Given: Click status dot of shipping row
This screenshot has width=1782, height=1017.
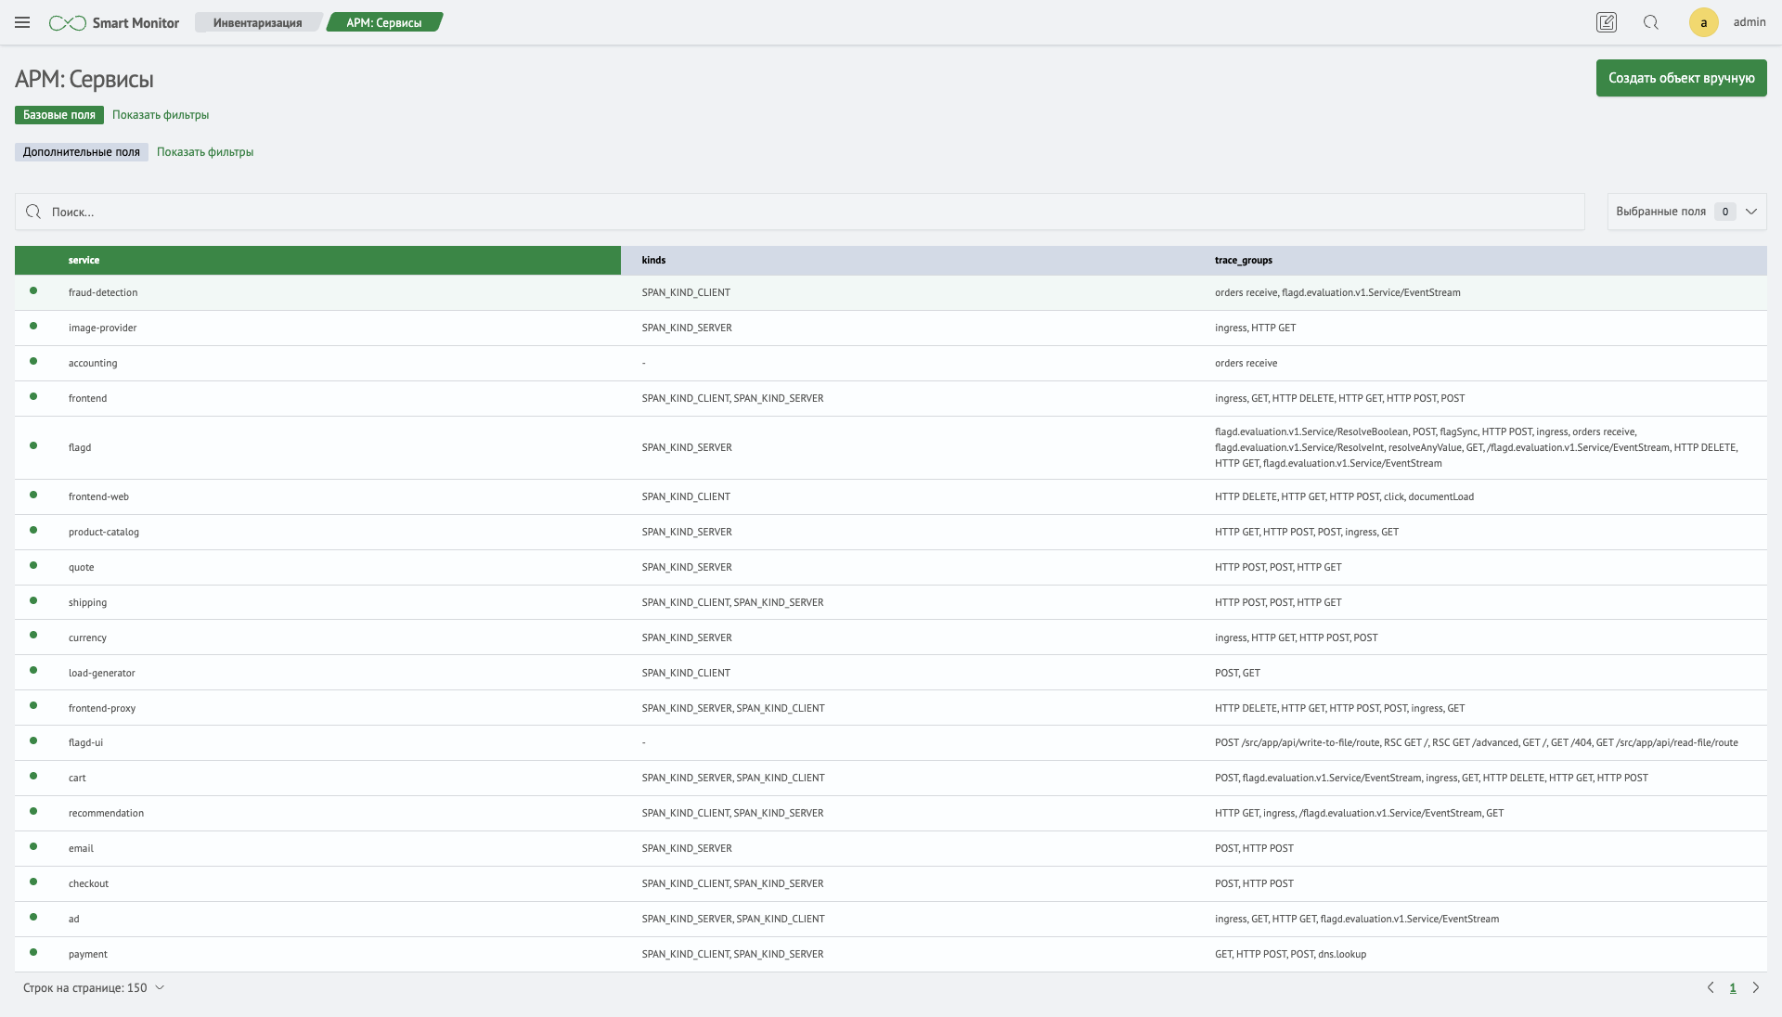Looking at the screenshot, I should (33, 600).
